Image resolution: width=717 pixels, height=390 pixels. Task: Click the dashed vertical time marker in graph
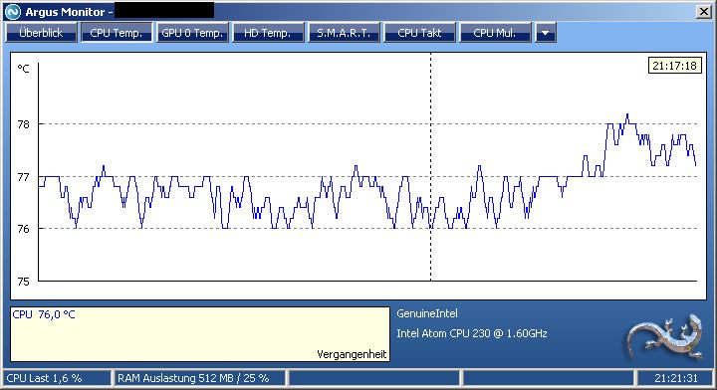pos(430,167)
